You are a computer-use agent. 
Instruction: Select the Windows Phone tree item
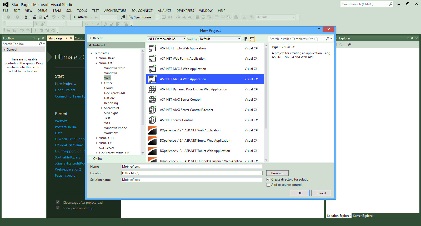point(115,128)
